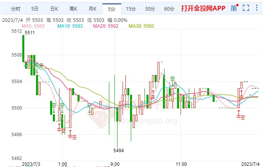Image resolution: width=264 pixels, height=167 pixels.
Task: Click the 5504 y-axis label
Action: click(16, 82)
